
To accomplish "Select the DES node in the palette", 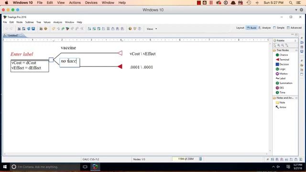I will click(x=280, y=88).
